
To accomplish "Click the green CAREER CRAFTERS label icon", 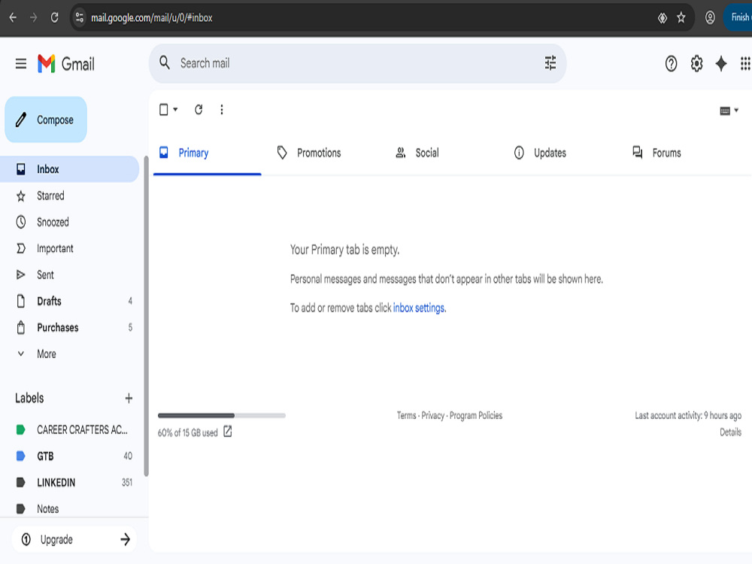I will pyautogui.click(x=20, y=429).
